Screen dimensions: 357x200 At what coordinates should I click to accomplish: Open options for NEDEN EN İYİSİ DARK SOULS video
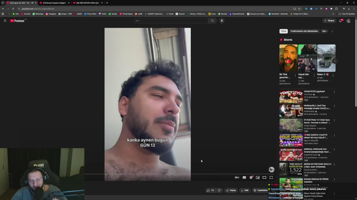click(334, 164)
